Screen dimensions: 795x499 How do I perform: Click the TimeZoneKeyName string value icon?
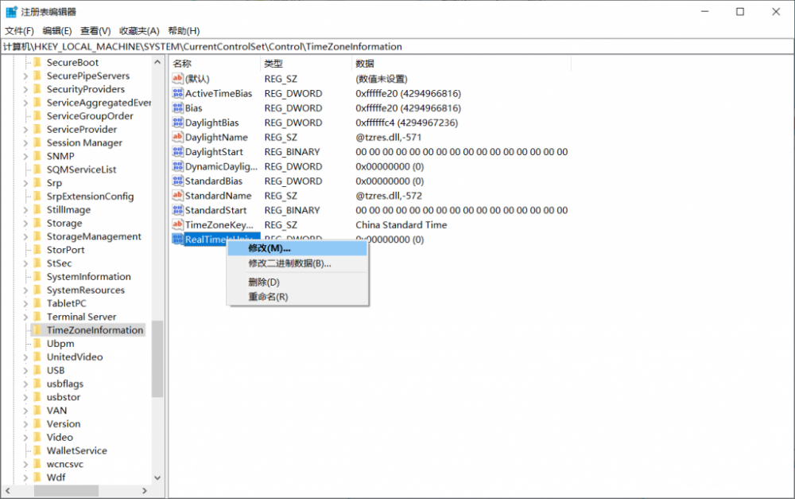tap(178, 225)
